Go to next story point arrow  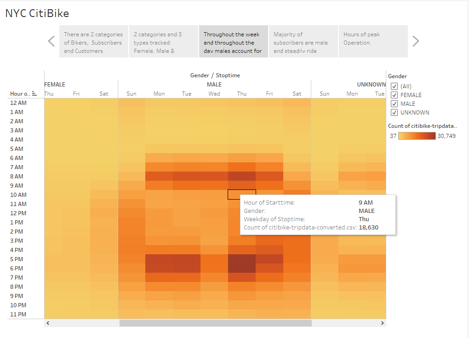pyautogui.click(x=416, y=41)
